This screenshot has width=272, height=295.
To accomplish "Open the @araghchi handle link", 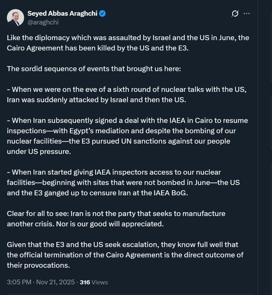I will coord(43,22).
